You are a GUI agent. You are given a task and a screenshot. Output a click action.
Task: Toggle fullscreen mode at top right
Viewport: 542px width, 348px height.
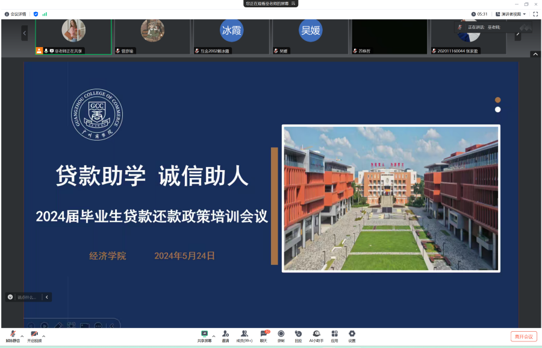[535, 13]
